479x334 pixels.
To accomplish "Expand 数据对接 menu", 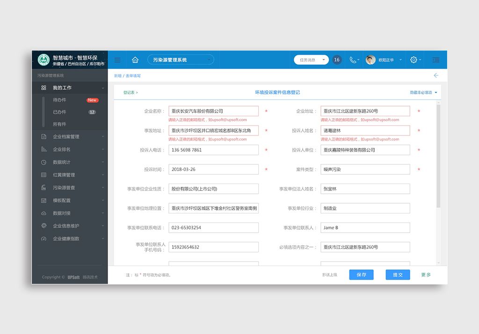I will [x=70, y=213].
